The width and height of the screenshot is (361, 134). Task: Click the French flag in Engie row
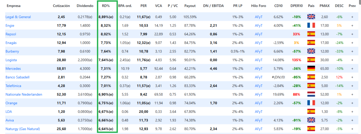pyautogui.click(x=311, y=26)
